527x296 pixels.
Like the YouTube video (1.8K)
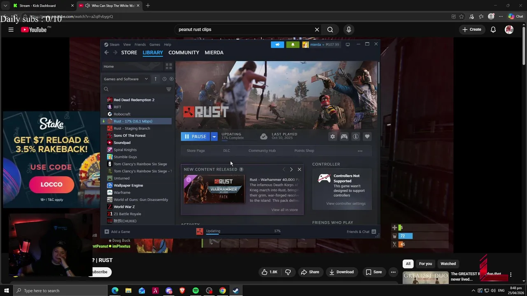click(270, 272)
